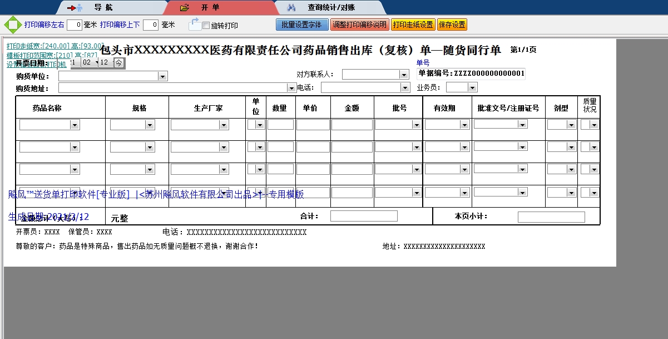The height and width of the screenshot is (339, 668).
Task: Open the 查询统计/对账 tab
Action: point(330,8)
